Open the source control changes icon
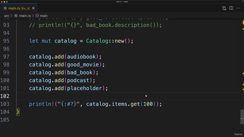 pos(224,8)
